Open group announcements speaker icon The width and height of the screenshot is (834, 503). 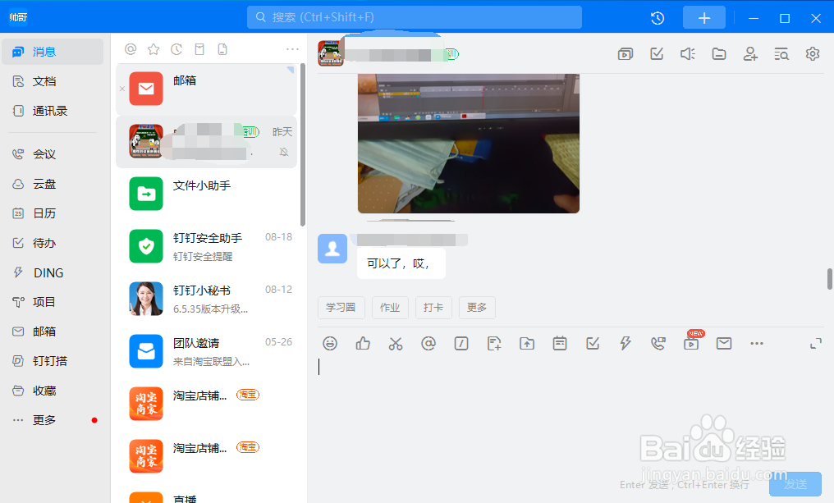pyautogui.click(x=688, y=53)
